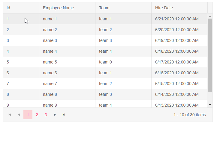Image resolution: width=214 pixels, height=168 pixels.
Task: Click the next page arrow icon
Action: pyautogui.click(x=55, y=115)
